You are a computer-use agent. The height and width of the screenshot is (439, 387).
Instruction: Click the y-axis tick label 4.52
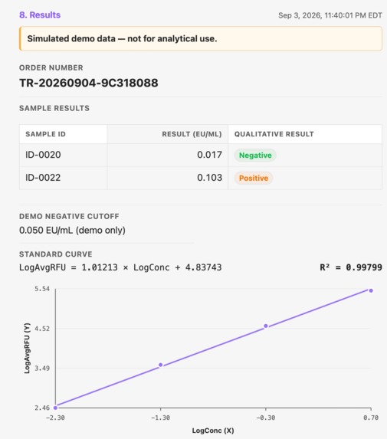pyautogui.click(x=42, y=329)
